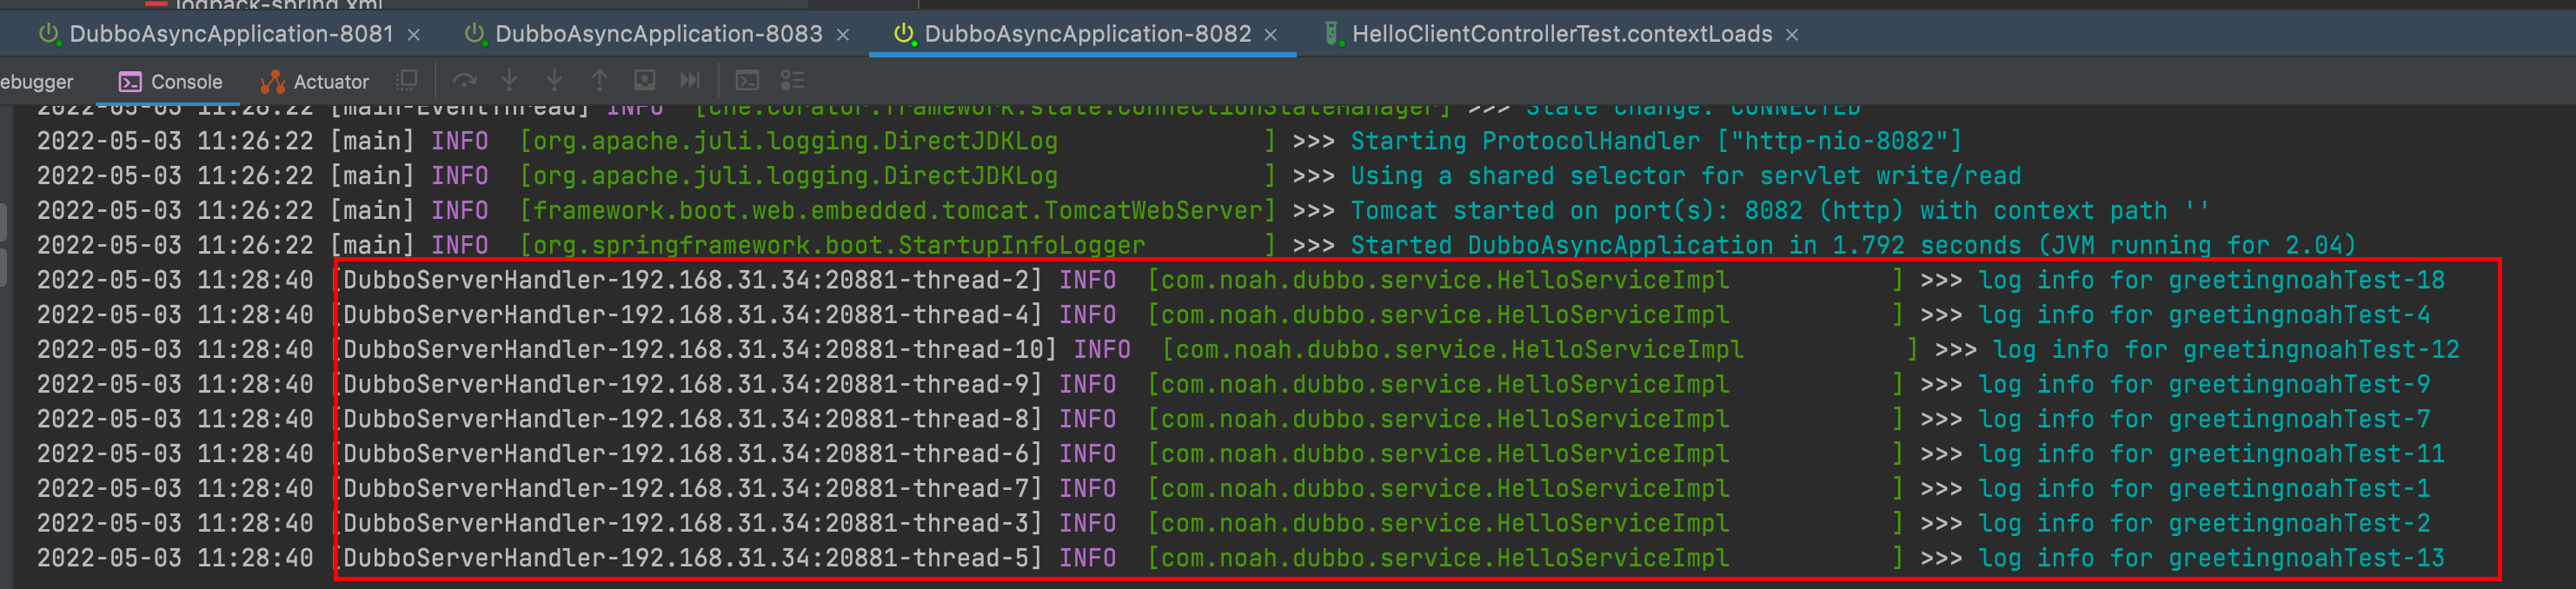Image resolution: width=2576 pixels, height=589 pixels.
Task: Click '[org.springframework.boot.StartupInfoLogger' logger name
Action: click(x=832, y=246)
